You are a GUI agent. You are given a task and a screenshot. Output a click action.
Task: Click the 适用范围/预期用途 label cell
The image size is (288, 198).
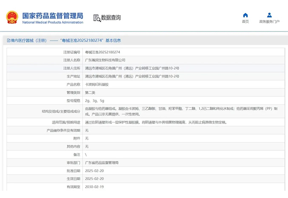click(x=45, y=122)
